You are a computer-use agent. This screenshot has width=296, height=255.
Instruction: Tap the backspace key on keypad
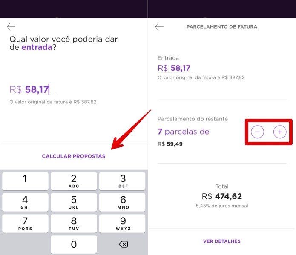(x=123, y=244)
